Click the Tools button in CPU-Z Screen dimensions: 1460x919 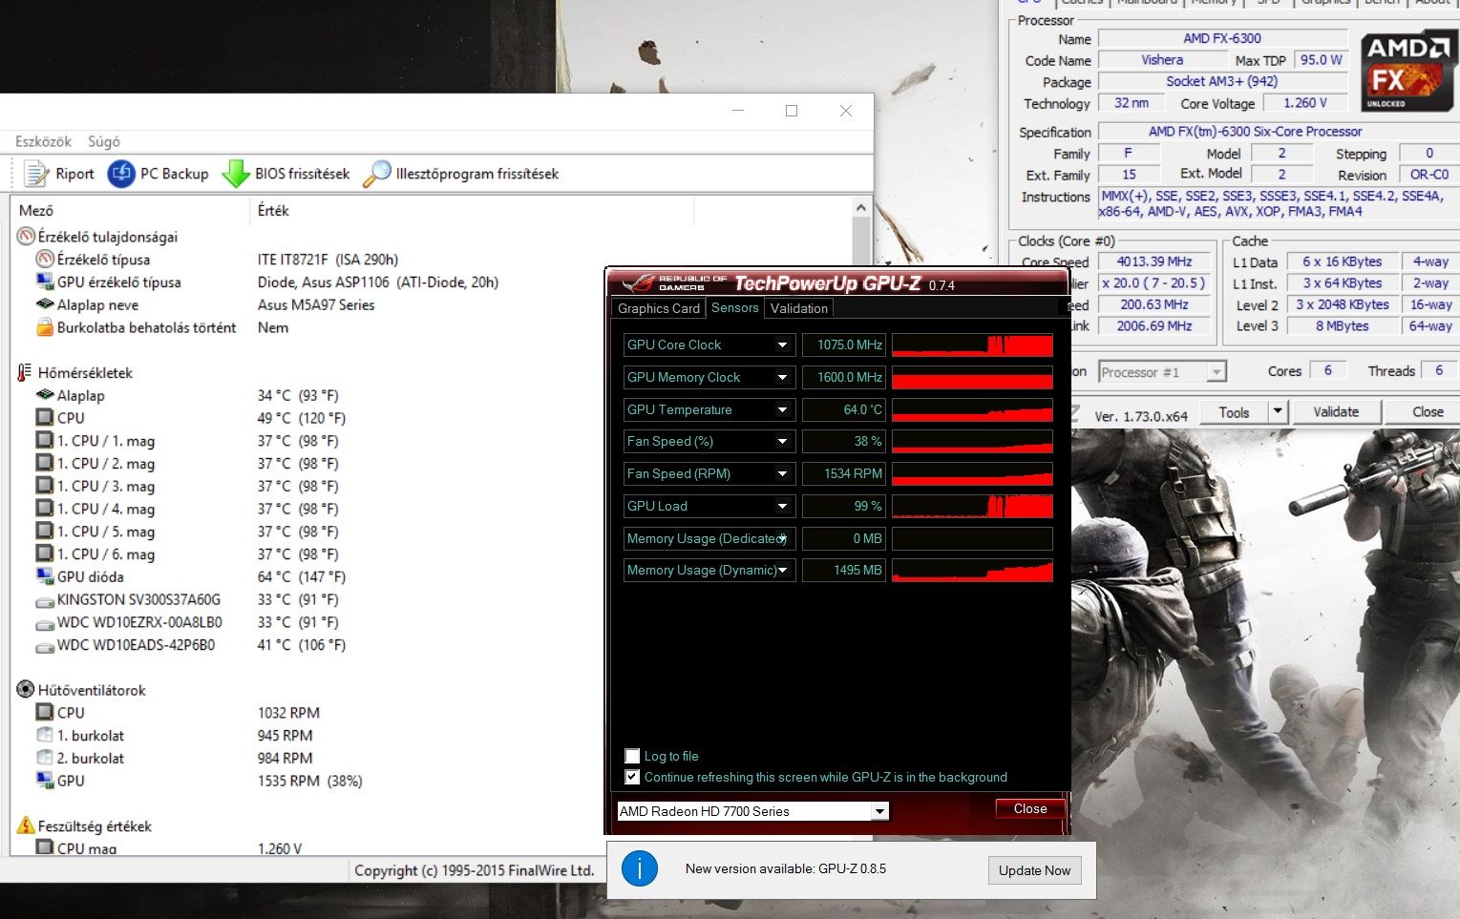click(1234, 411)
